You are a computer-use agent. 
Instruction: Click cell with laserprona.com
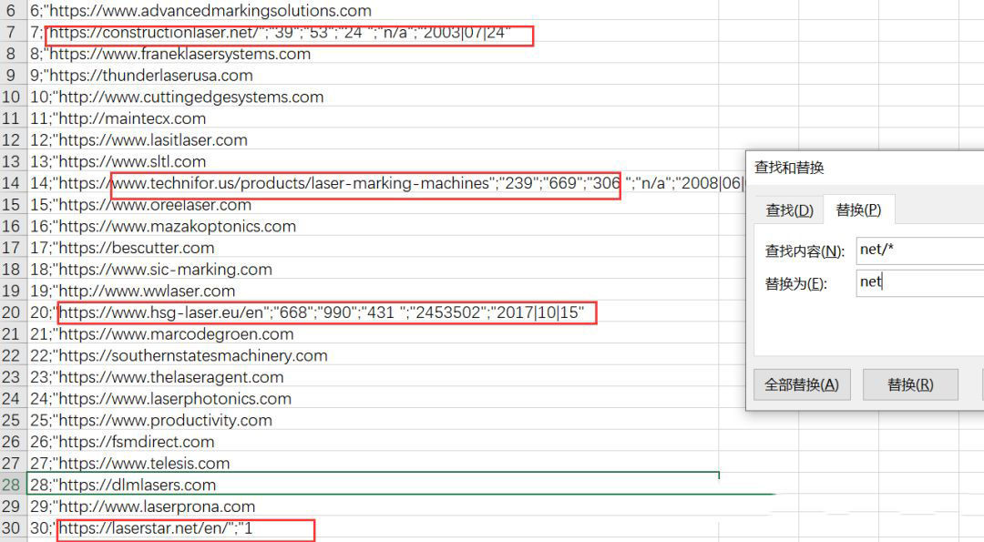tap(374, 506)
